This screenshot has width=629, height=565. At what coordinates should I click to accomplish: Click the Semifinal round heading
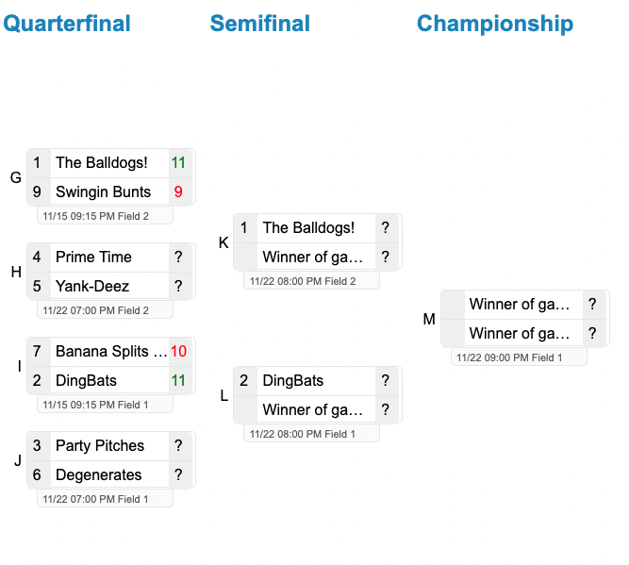pos(259,24)
